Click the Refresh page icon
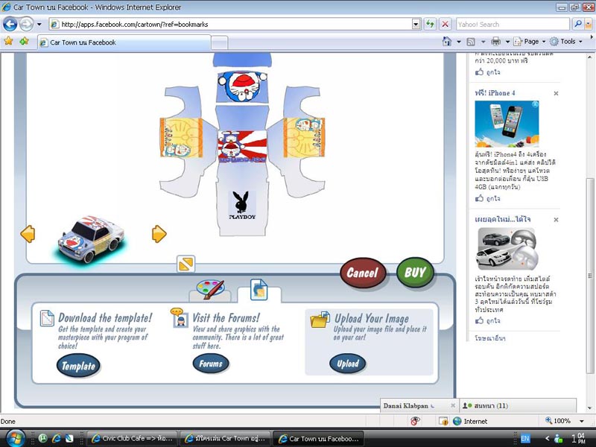Screen dimensions: 596x447 431,24
